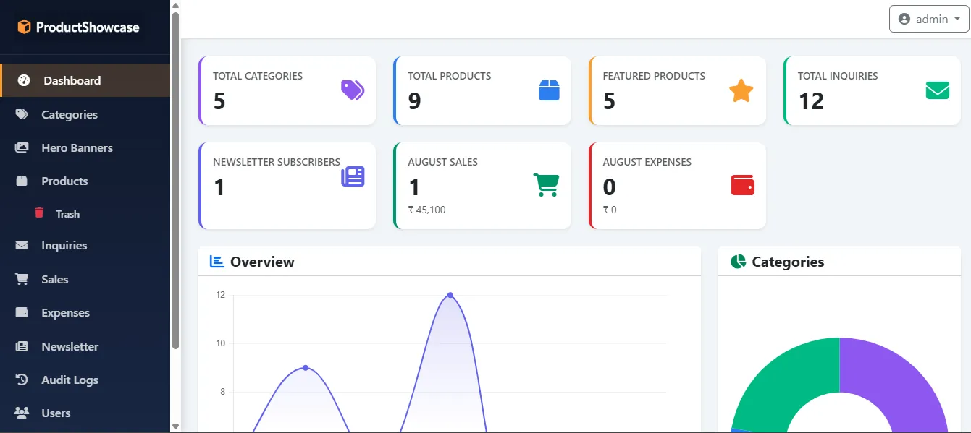Click the red wallet August Expenses icon
The width and height of the screenshot is (971, 433).
click(x=743, y=185)
